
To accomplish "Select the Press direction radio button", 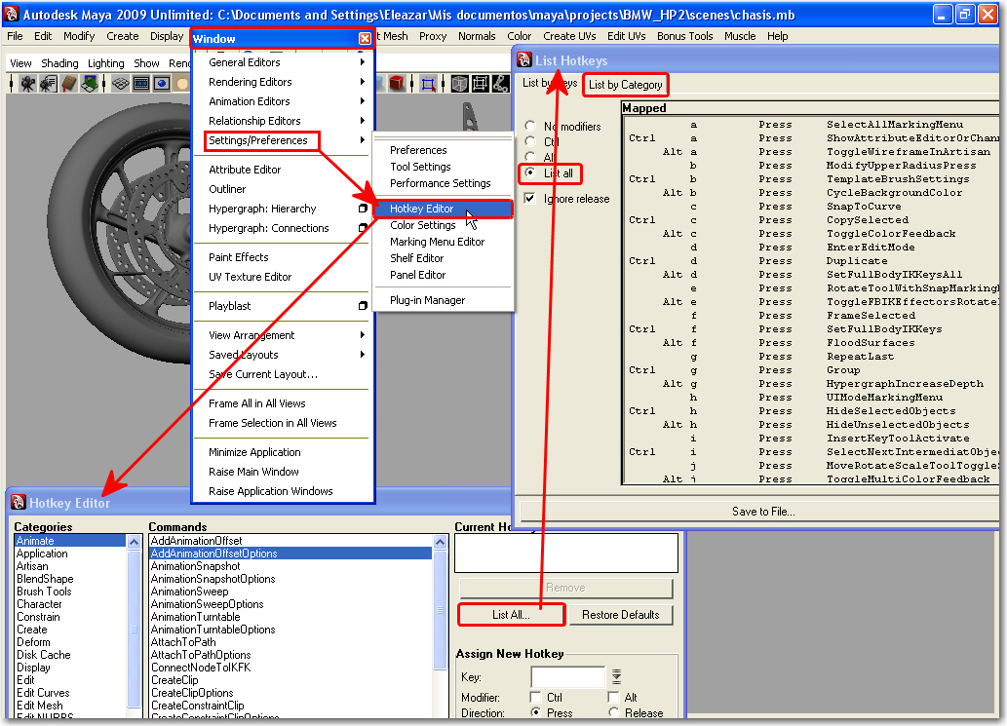I will [x=535, y=712].
